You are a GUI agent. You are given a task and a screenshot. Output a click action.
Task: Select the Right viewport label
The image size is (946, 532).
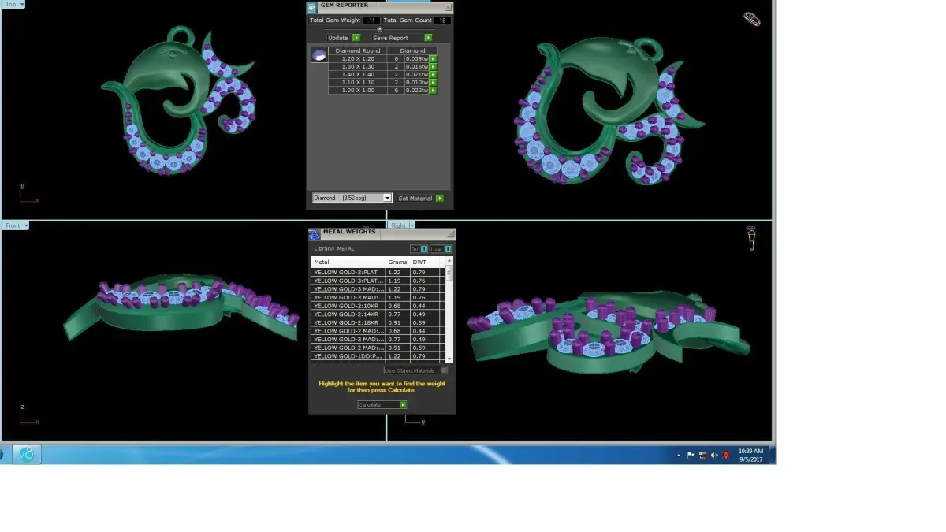[x=399, y=225]
